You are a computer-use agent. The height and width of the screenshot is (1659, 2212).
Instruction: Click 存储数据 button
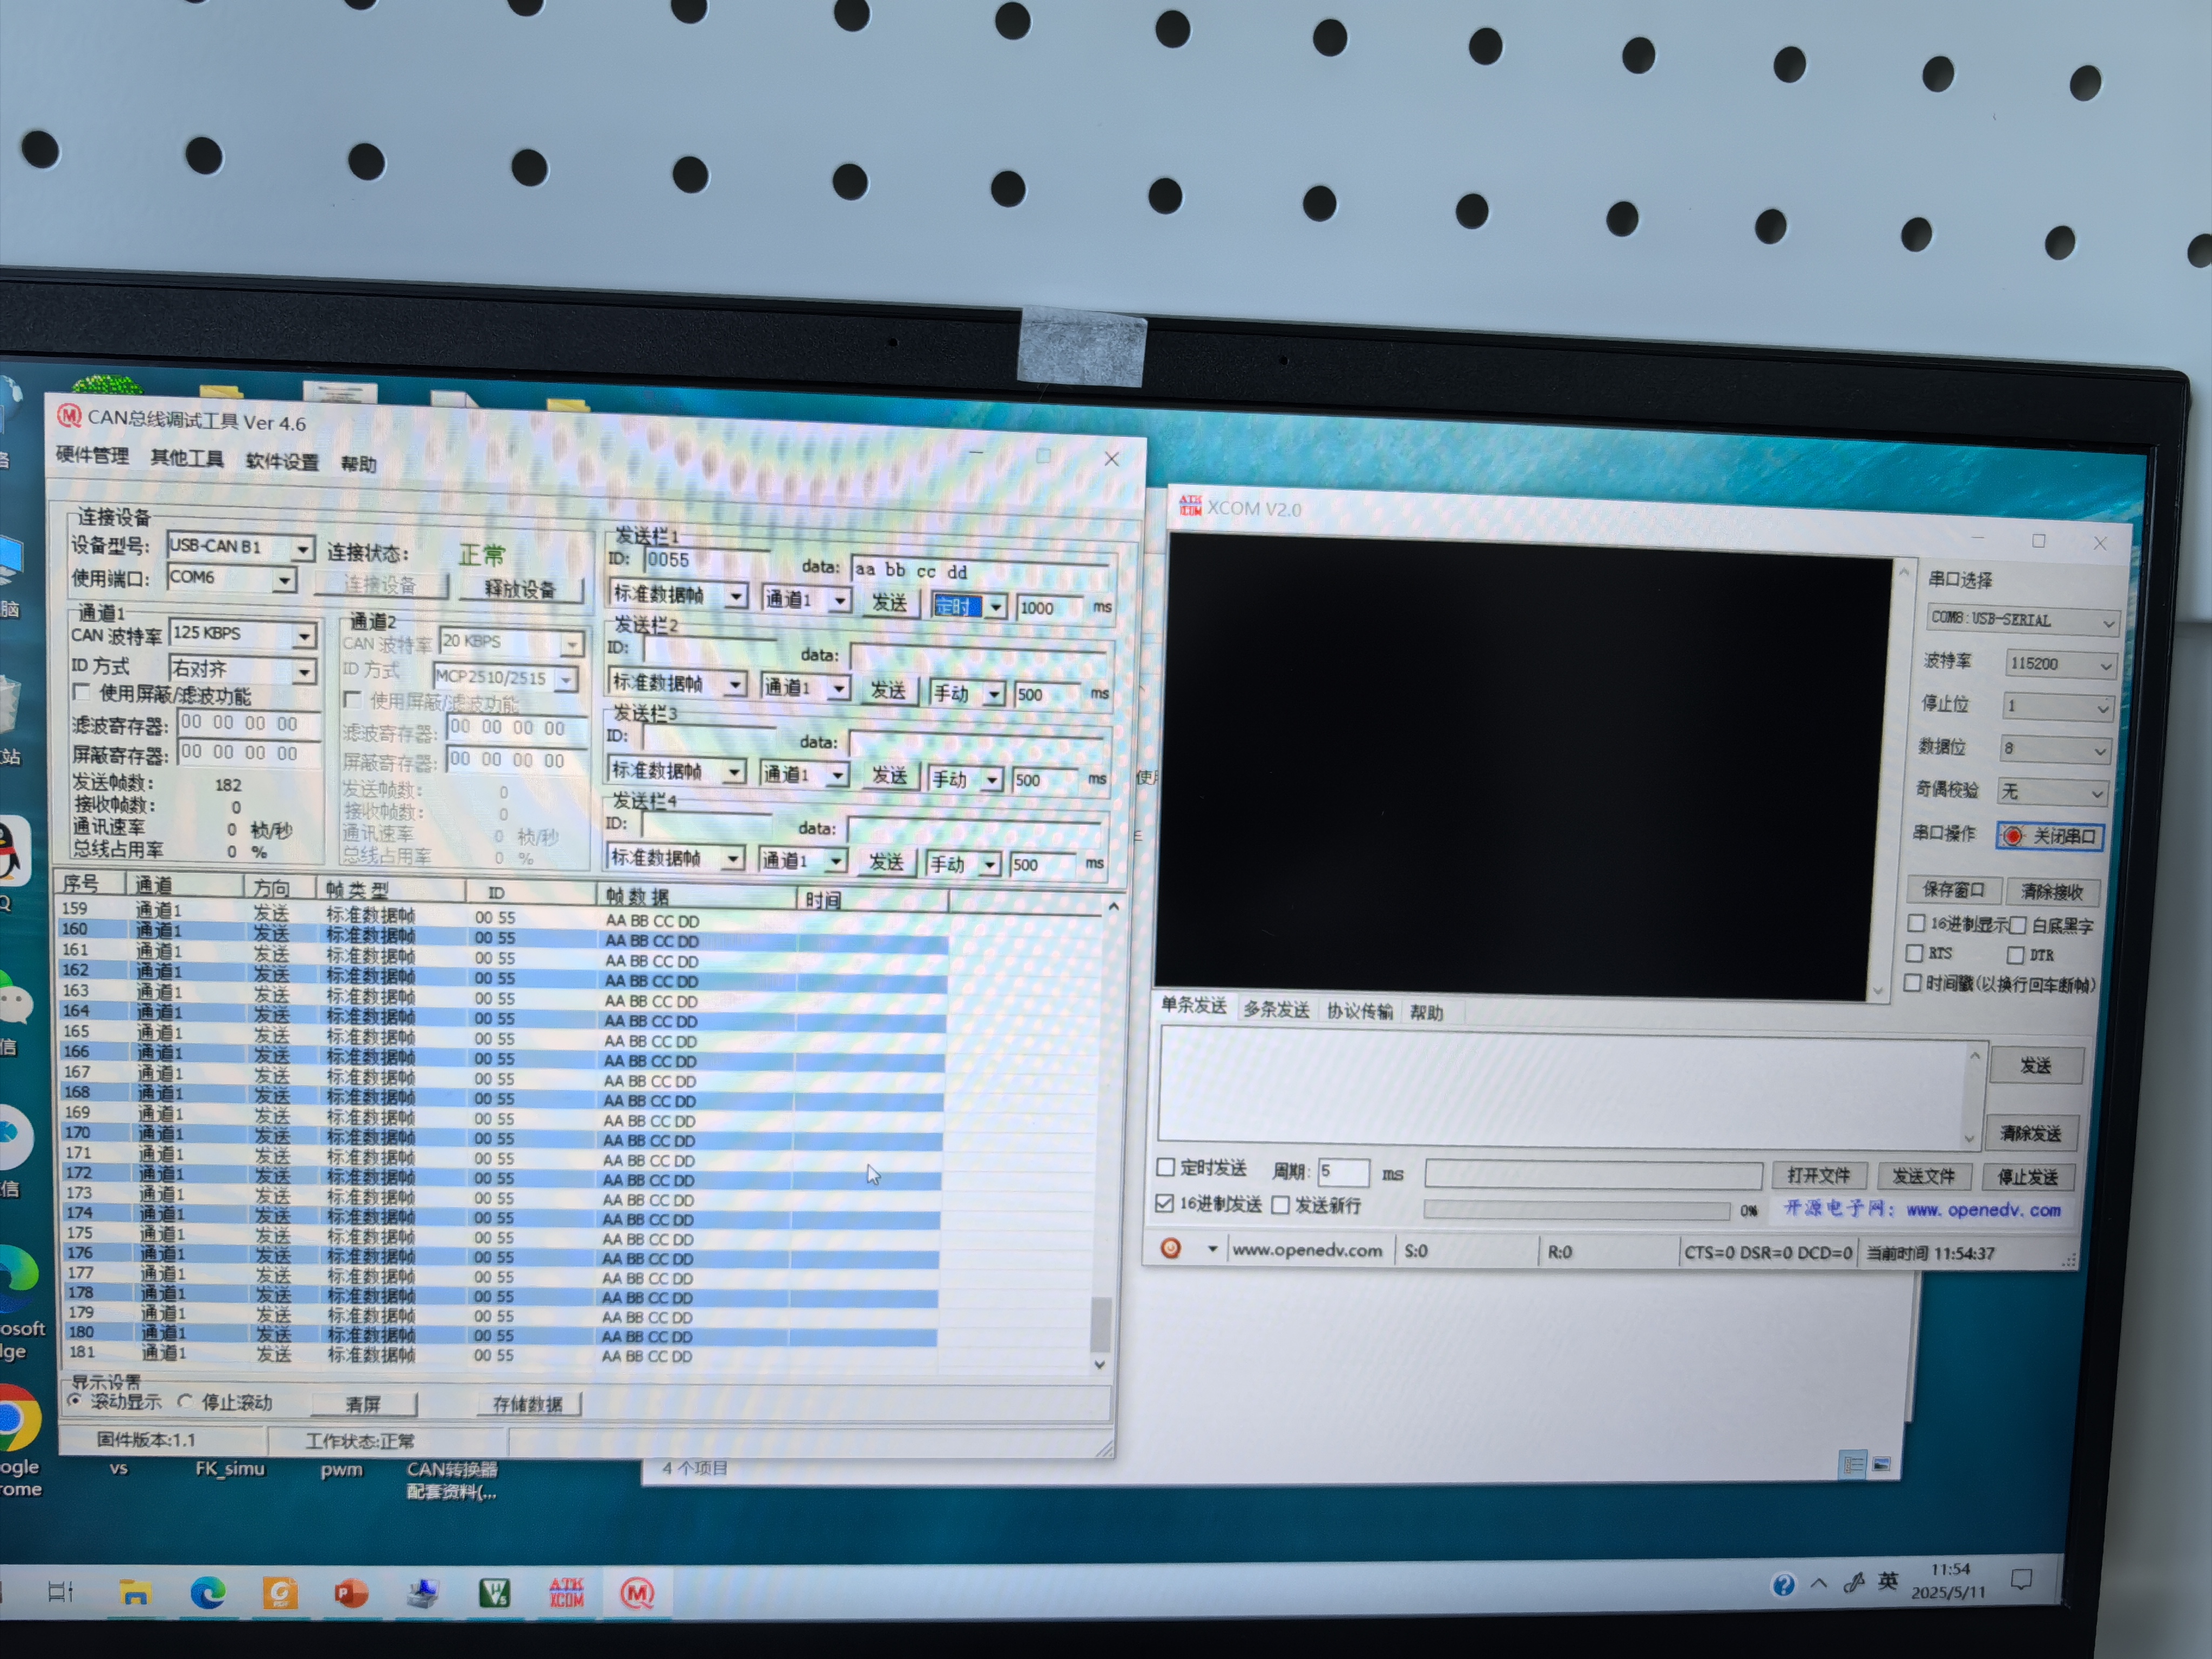528,1404
